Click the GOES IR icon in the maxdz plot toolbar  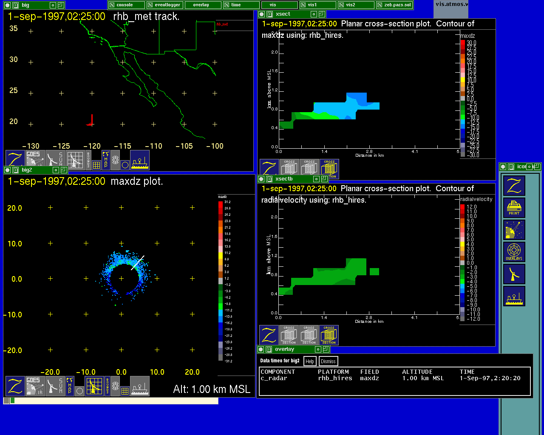(35, 386)
